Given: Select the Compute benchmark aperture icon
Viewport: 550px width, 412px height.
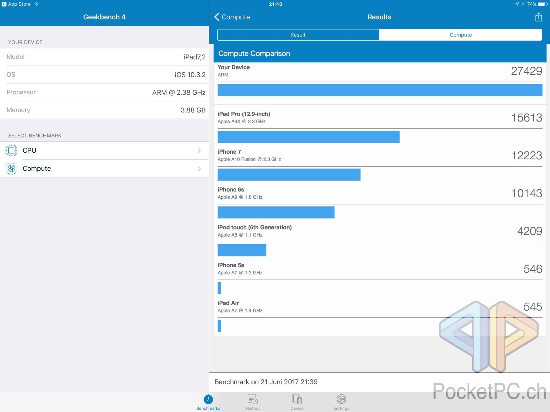Looking at the screenshot, I should [x=11, y=168].
